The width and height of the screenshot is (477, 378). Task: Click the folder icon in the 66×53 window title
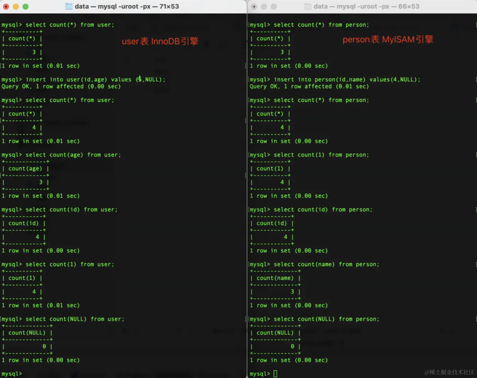pos(308,6)
